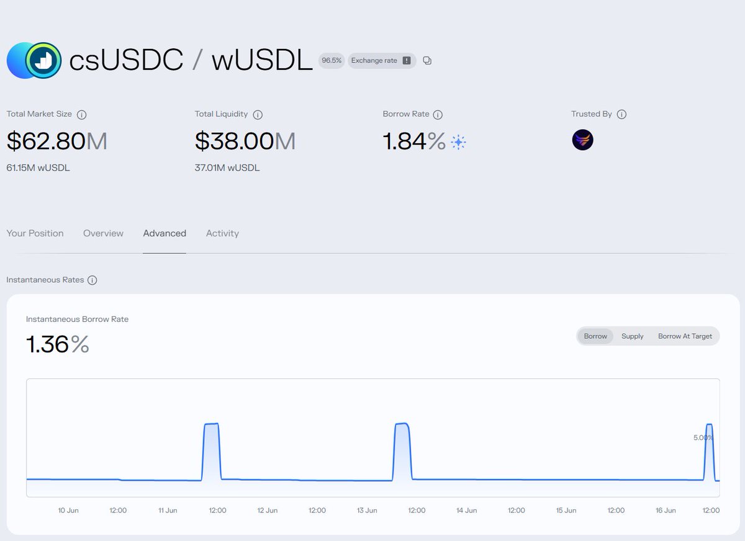
Task: Switch to the Your Position tab
Action: tap(35, 233)
